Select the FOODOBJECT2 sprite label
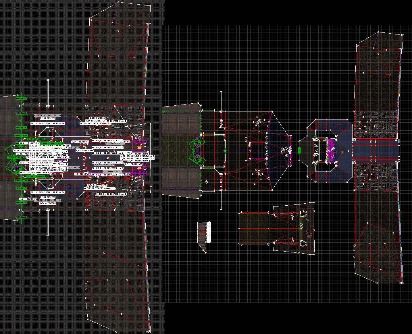The image size is (412, 334). click(x=14, y=157)
